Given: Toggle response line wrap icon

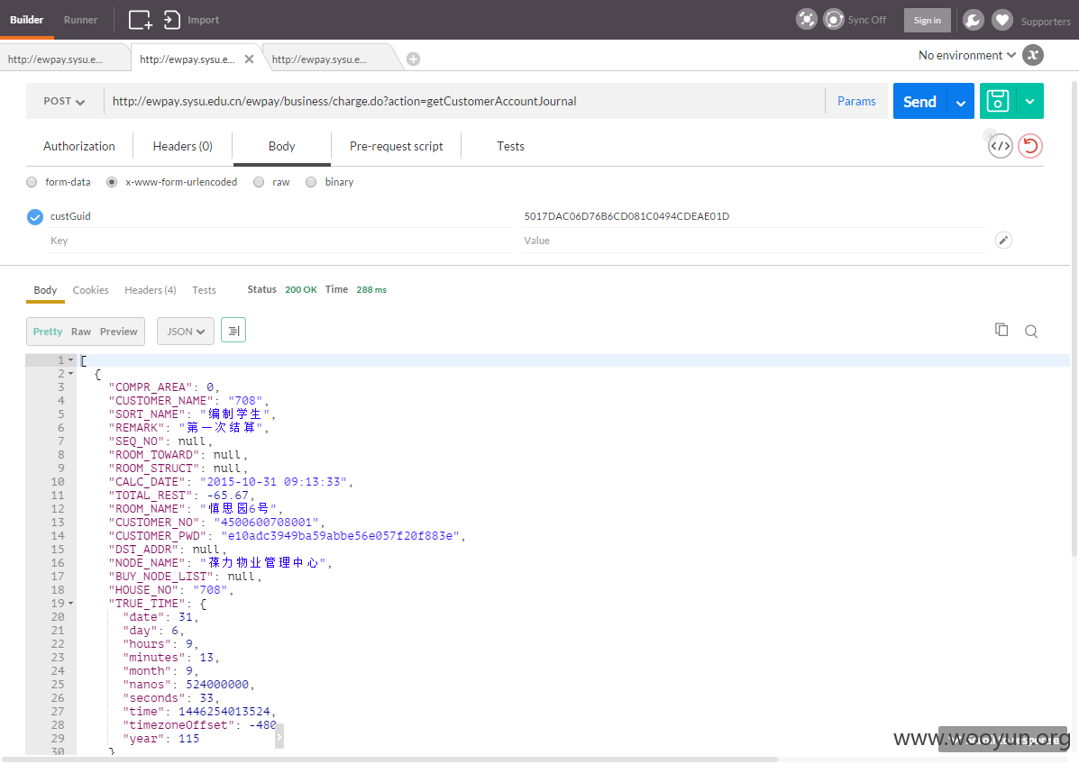Looking at the screenshot, I should 233,331.
